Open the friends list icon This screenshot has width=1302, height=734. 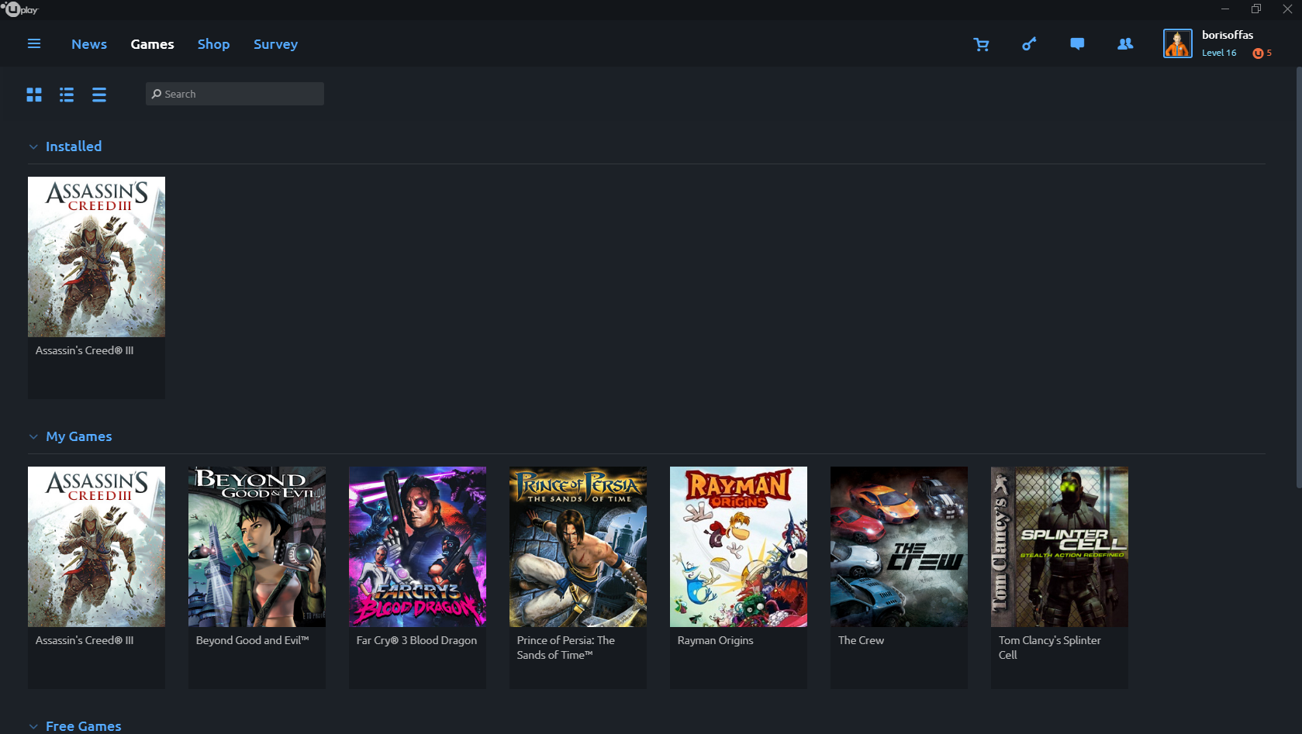pyautogui.click(x=1125, y=44)
